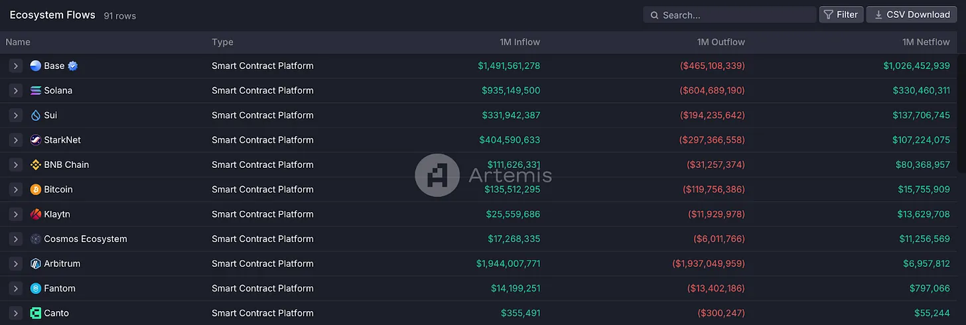Expand the Bitcoin row
The width and height of the screenshot is (966, 325).
16,190
